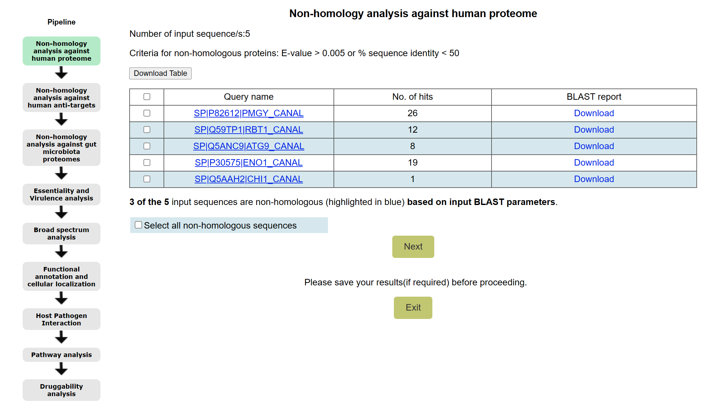Open the SP|P30575|ENO1_CANAL query link
Screen dimensions: 718x409
pyautogui.click(x=248, y=162)
